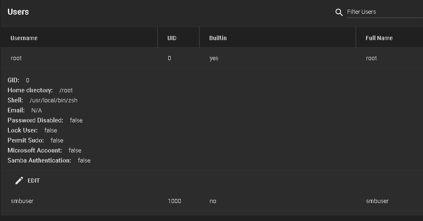Sort by the Builtin column header

pyautogui.click(x=218, y=38)
